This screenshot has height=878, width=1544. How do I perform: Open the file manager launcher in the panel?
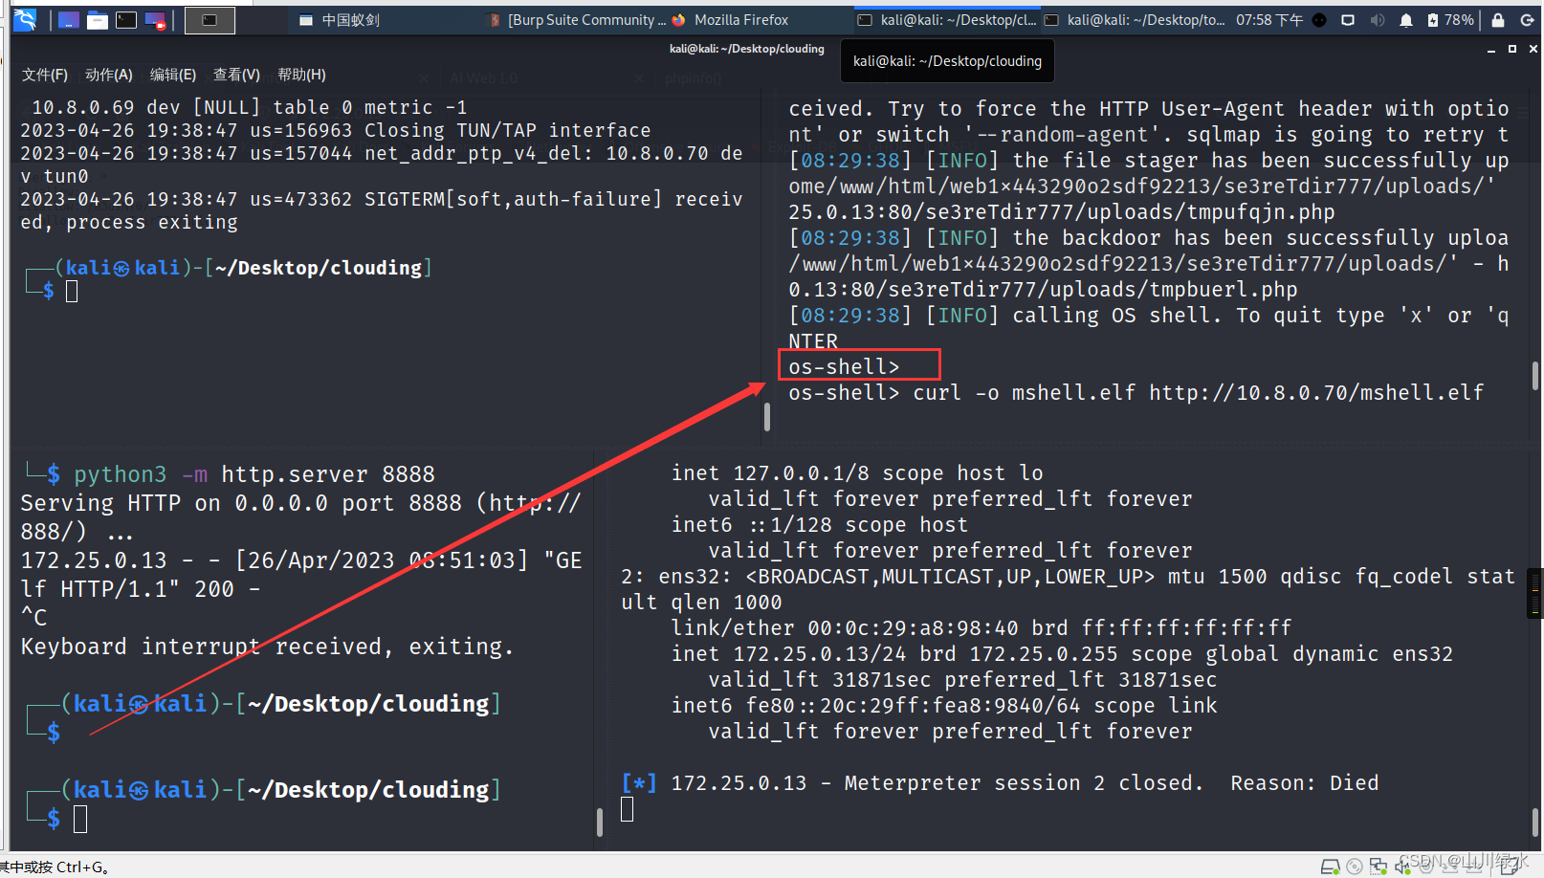click(98, 20)
